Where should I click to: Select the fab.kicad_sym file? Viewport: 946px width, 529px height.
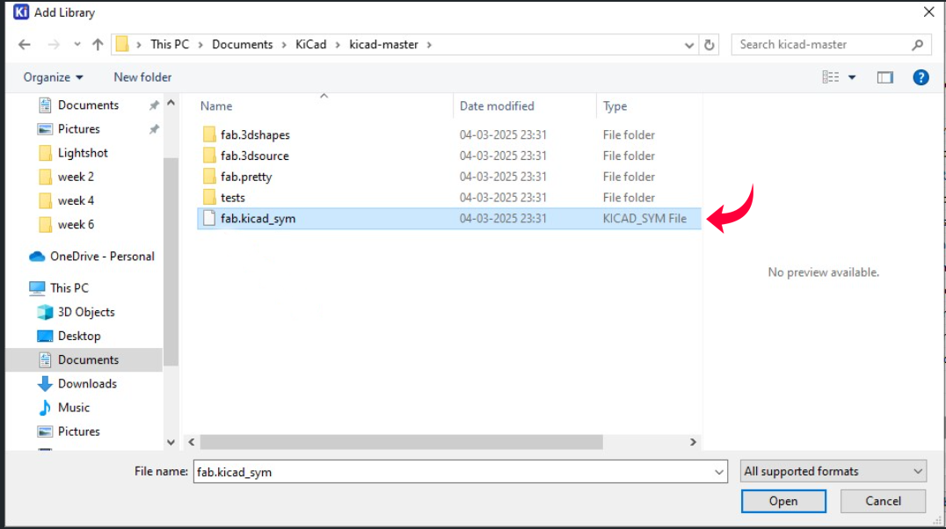[x=449, y=218]
